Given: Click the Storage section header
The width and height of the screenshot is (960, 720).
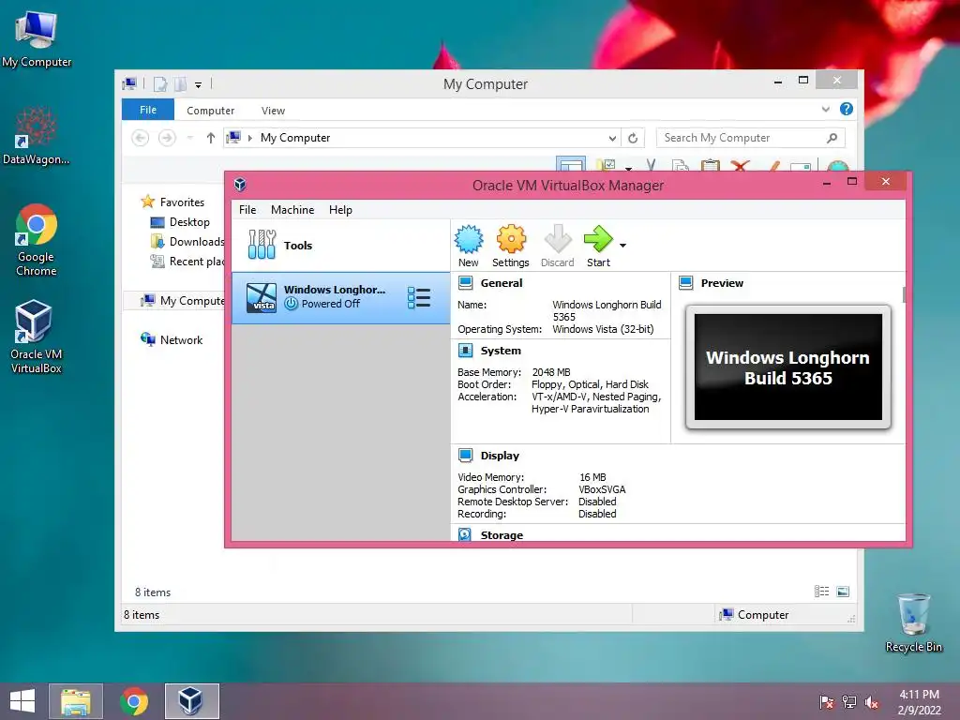Looking at the screenshot, I should [502, 535].
